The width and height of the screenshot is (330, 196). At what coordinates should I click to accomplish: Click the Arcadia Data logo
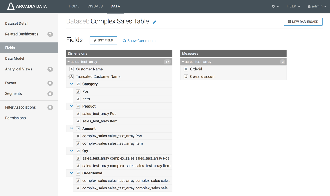coord(27,6)
